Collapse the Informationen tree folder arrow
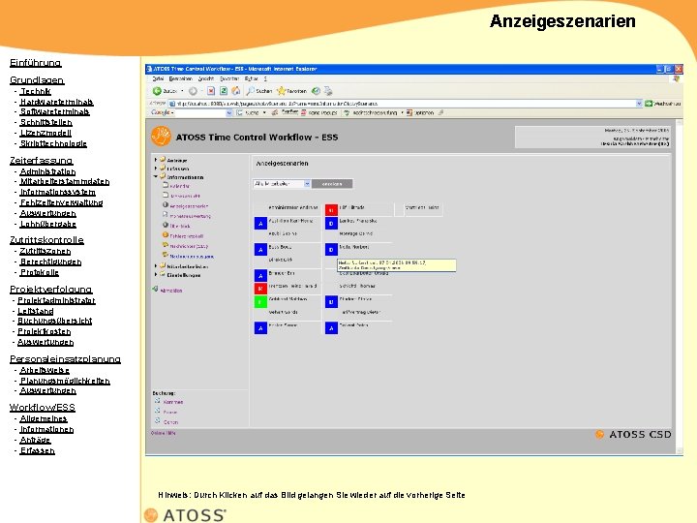 [x=156, y=176]
